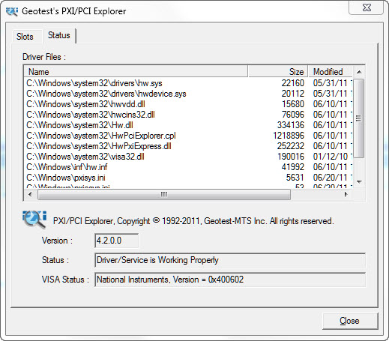Click the Close button
The height and width of the screenshot is (341, 389).
350,321
